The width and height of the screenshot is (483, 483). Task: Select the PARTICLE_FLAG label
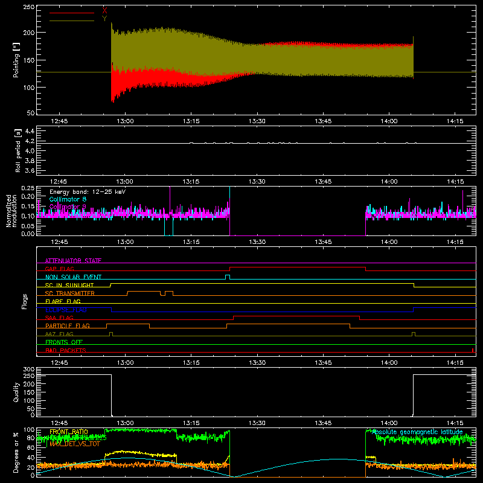pos(68,325)
